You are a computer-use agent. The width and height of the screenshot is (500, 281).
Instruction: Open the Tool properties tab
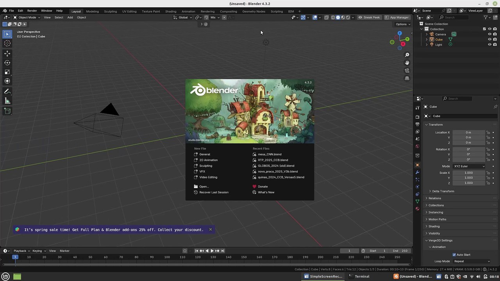point(417,108)
